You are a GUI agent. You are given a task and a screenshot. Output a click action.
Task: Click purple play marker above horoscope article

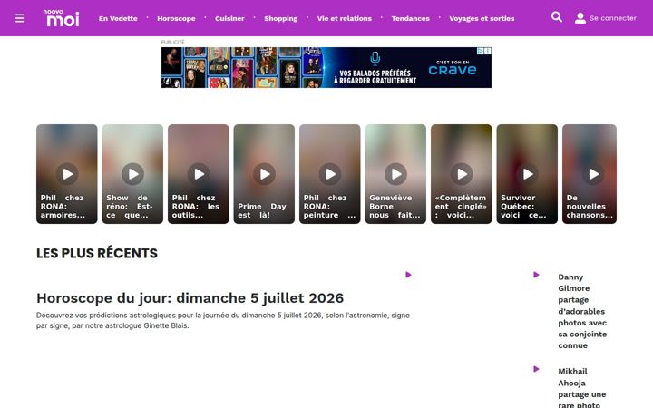coord(408,275)
